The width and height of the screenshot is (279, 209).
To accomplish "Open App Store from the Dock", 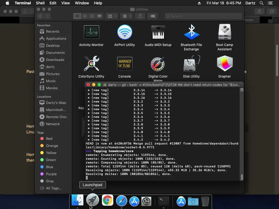I will pyautogui.click(x=134, y=201).
